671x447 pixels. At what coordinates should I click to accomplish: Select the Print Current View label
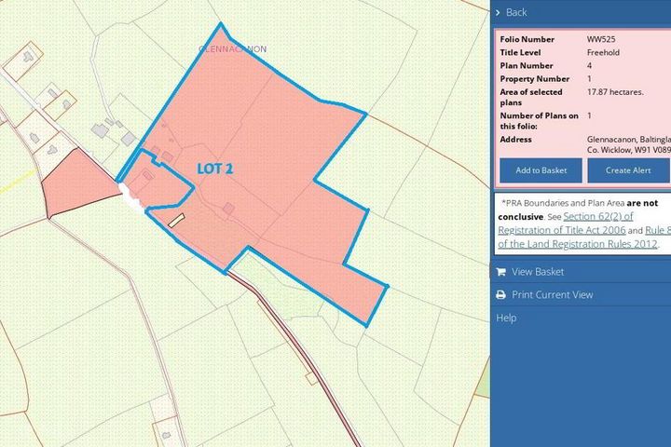552,295
